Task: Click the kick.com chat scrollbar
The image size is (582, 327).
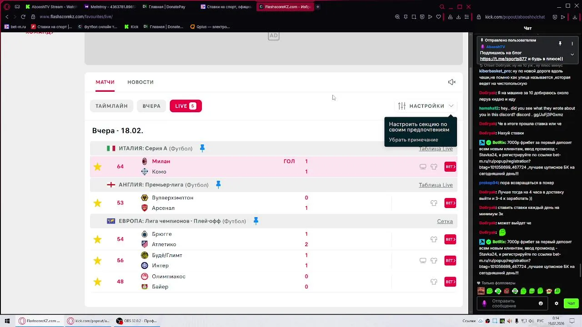Action: point(581,271)
